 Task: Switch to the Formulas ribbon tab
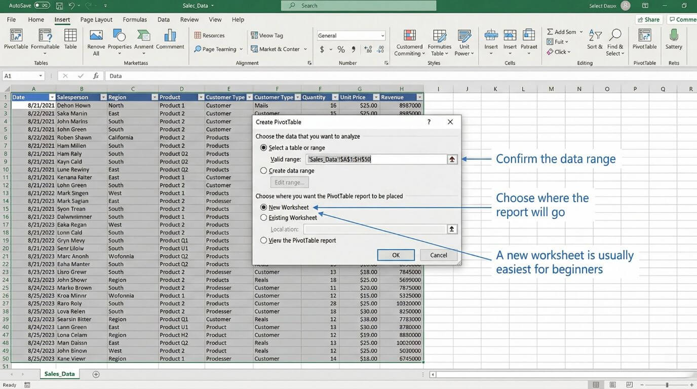[134, 19]
